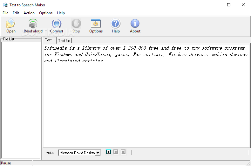Open the File menu
This screenshot has height=166, width=251.
pyautogui.click(x=5, y=13)
